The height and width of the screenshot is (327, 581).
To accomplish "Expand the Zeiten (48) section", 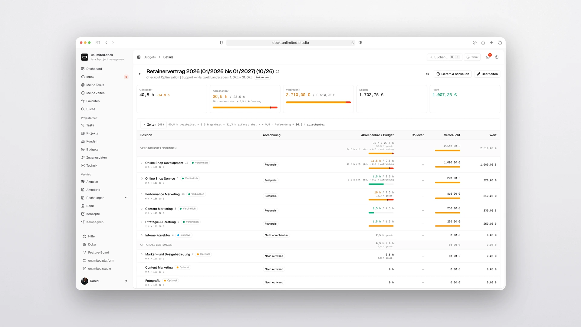I will pyautogui.click(x=154, y=124).
